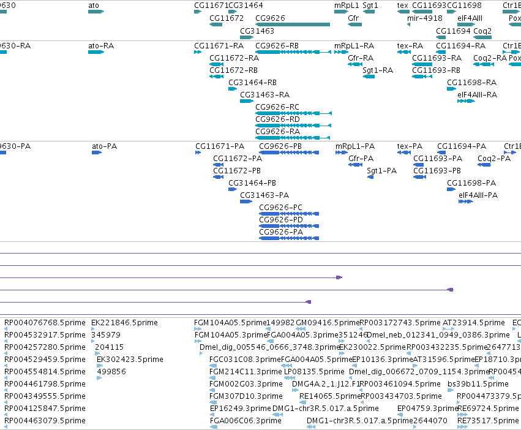Open the CG31463 gene feature
The image size is (521, 430).
(x=247, y=37)
